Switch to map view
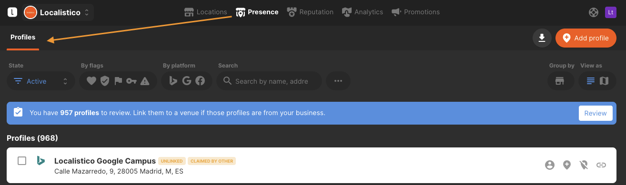 [x=604, y=81]
